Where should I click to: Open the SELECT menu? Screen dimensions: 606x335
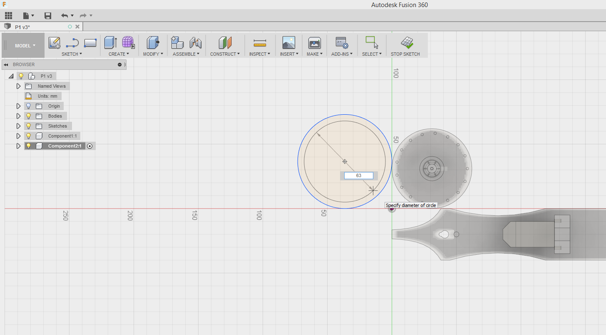point(372,54)
